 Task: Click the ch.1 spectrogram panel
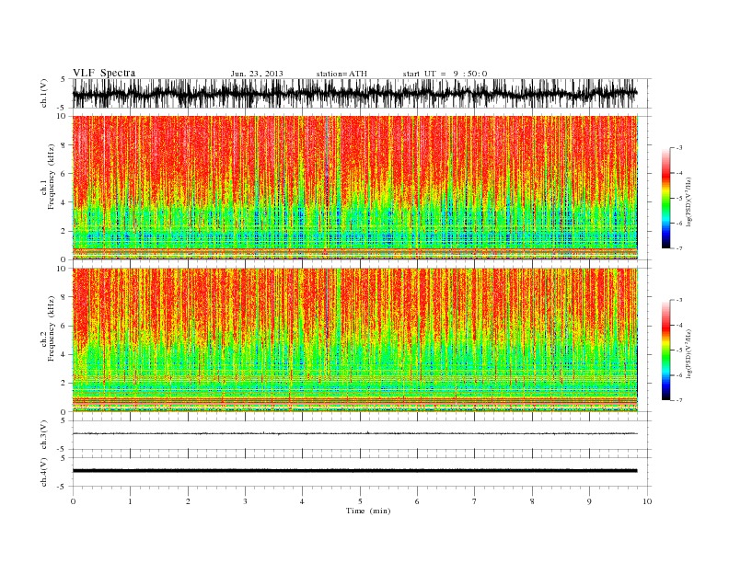(355, 188)
